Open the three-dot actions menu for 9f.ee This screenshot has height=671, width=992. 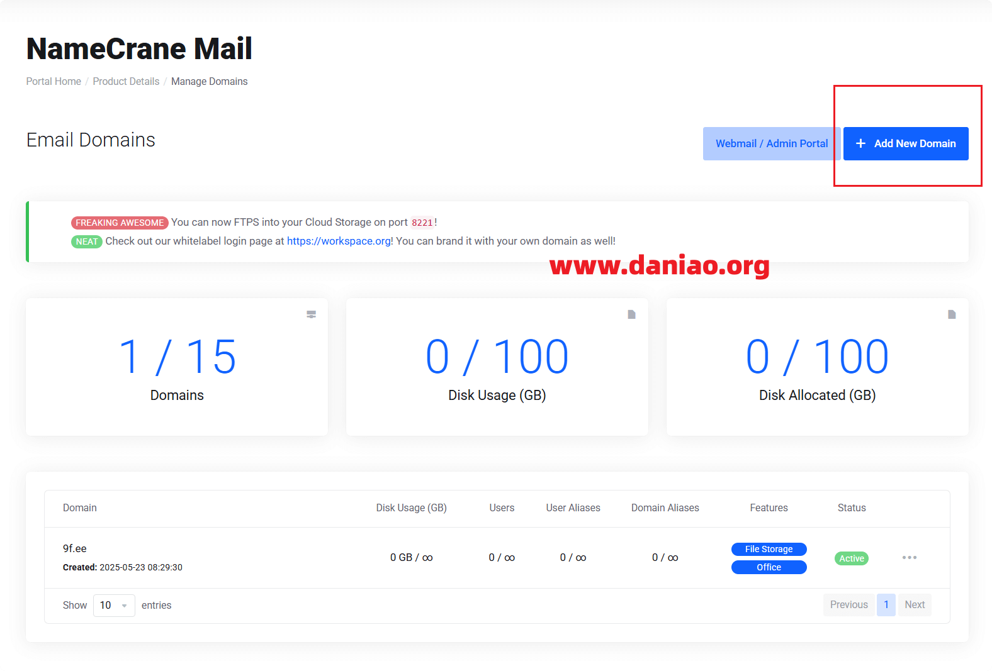[909, 558]
